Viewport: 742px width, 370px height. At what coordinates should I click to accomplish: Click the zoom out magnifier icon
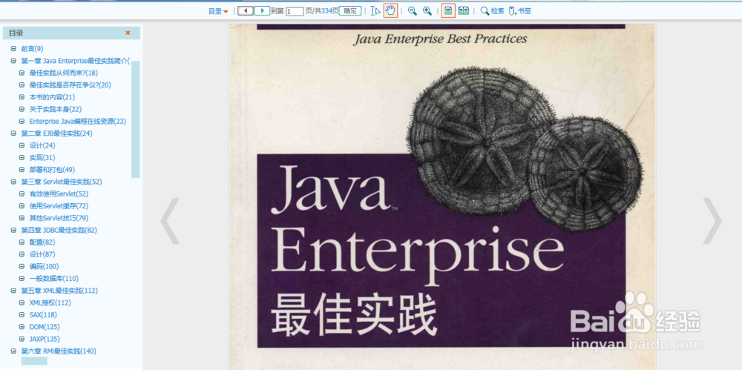[412, 11]
